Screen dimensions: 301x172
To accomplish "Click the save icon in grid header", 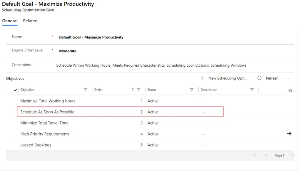I will (290, 91).
